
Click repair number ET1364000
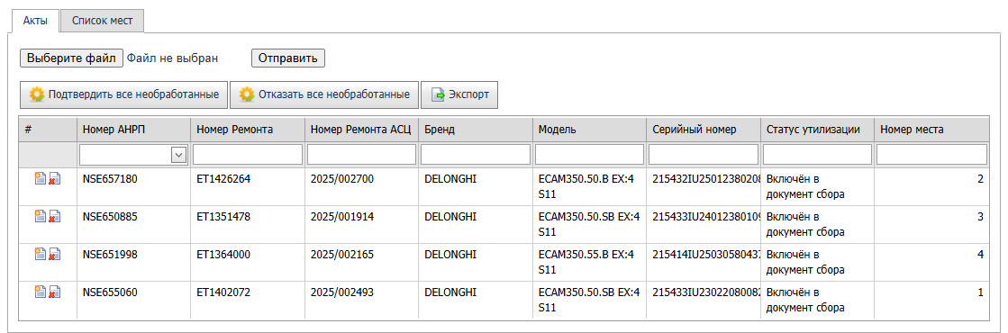tap(223, 255)
